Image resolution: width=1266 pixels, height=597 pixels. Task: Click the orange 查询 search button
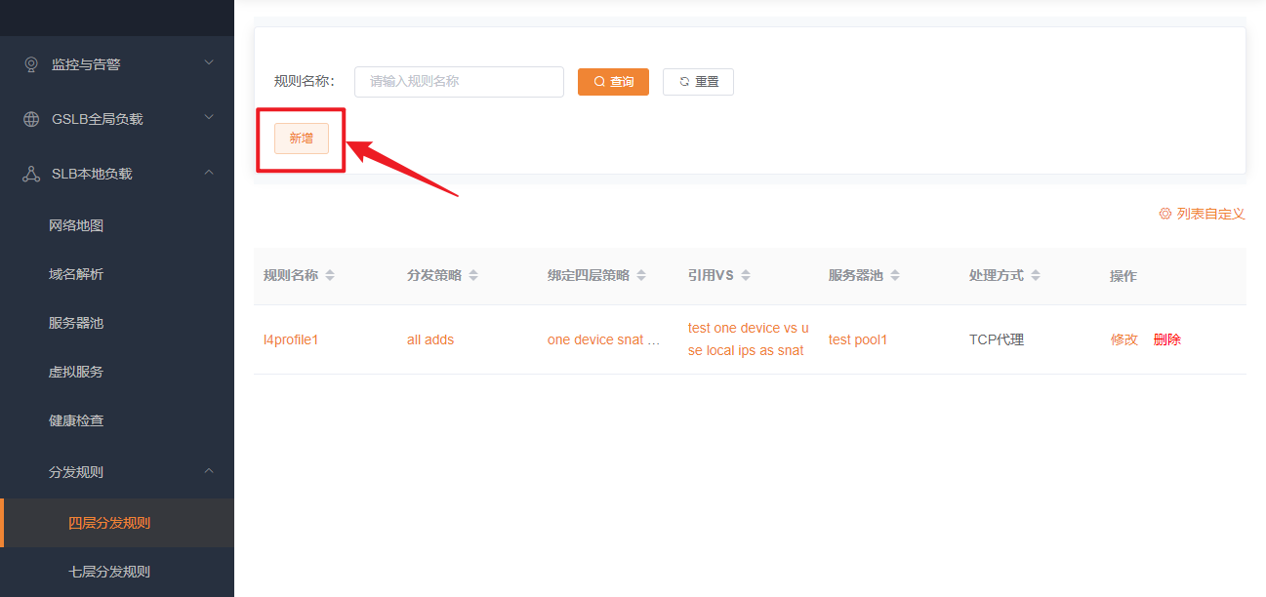click(x=613, y=82)
